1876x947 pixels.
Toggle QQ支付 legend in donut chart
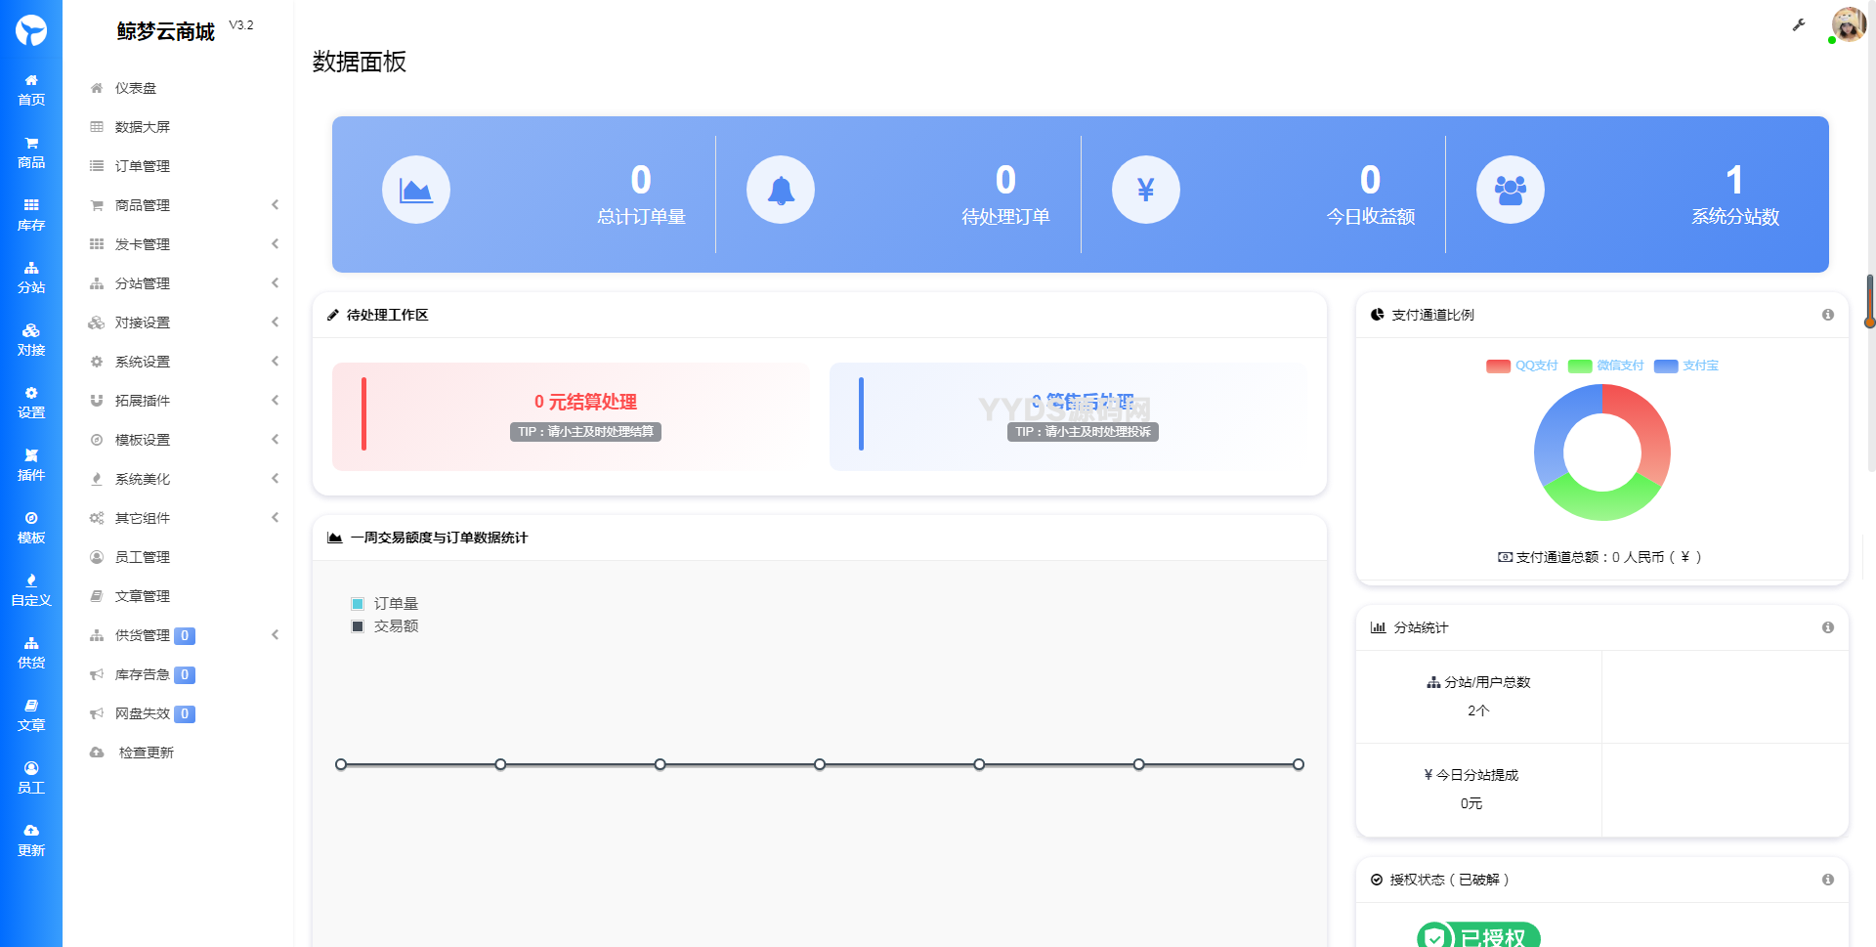[x=1522, y=366]
